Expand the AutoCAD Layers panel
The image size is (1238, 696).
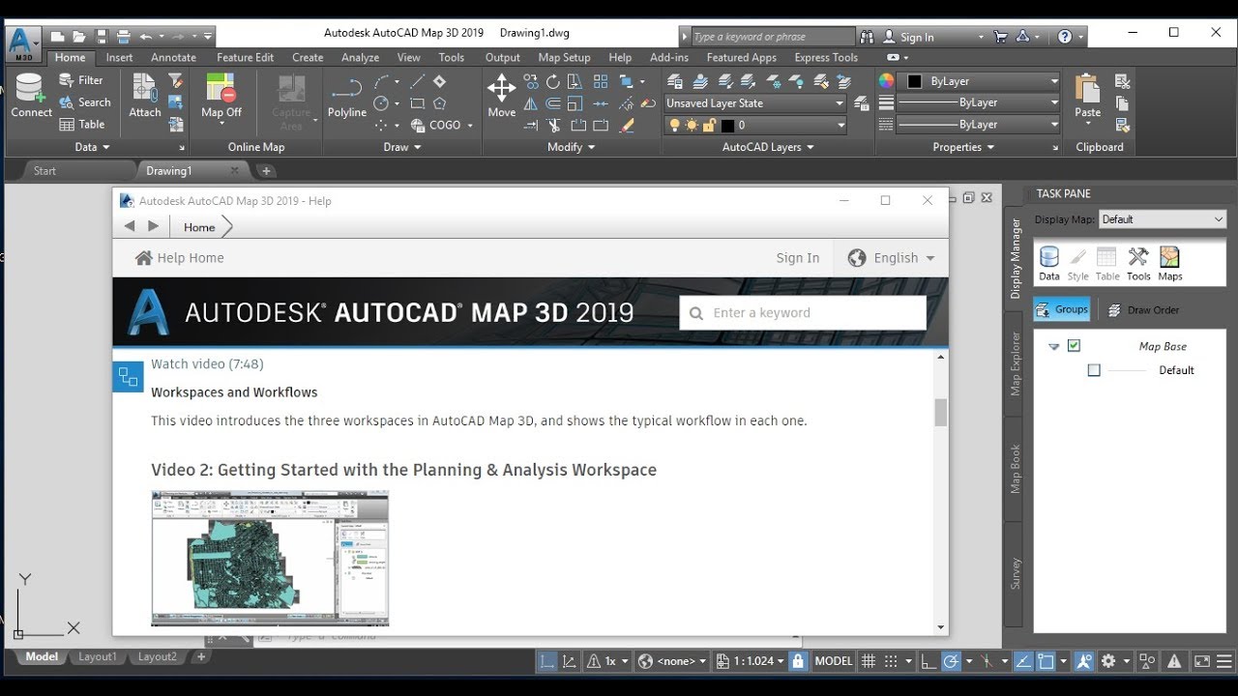click(768, 147)
